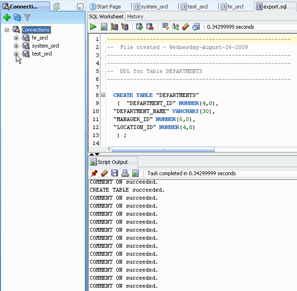Click the Rollback icon in worksheet toolbar
Screen dimensions: 297x291
[150, 27]
